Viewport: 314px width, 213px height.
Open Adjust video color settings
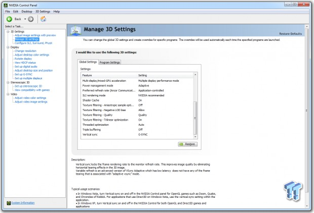30,98
